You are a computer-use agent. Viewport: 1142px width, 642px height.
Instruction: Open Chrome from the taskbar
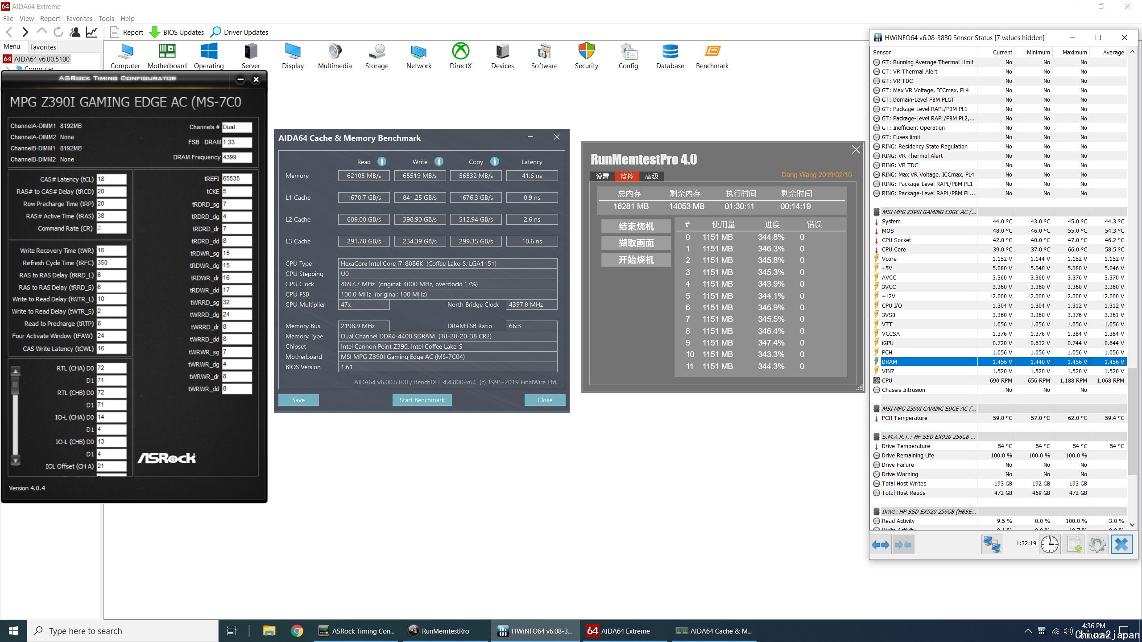(297, 631)
